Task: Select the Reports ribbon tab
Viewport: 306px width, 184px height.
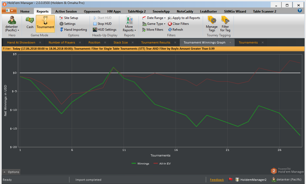Action: [42, 11]
